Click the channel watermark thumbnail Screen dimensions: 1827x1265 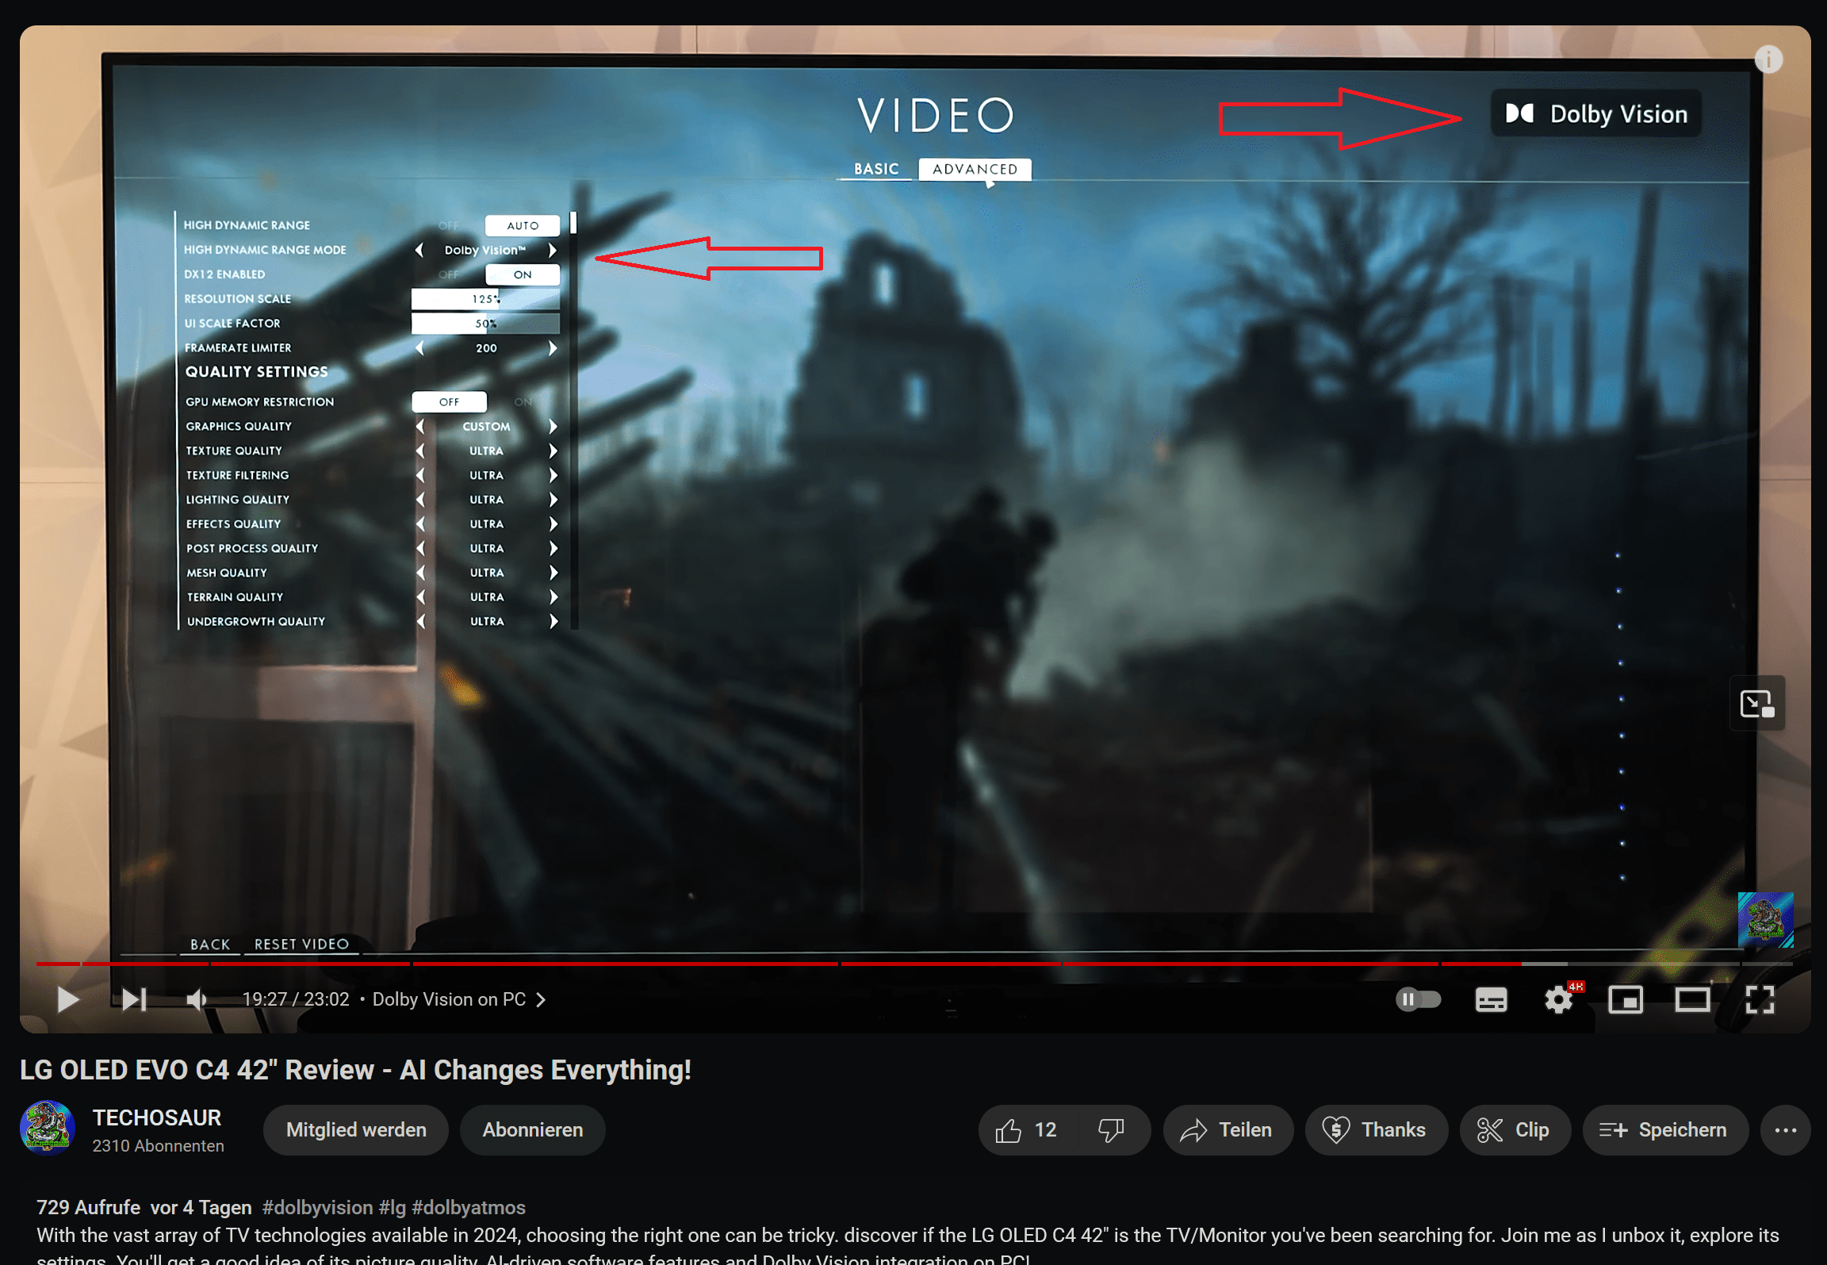(x=1765, y=920)
